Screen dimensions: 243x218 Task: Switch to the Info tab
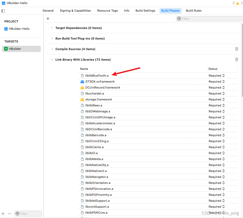coord(127,11)
